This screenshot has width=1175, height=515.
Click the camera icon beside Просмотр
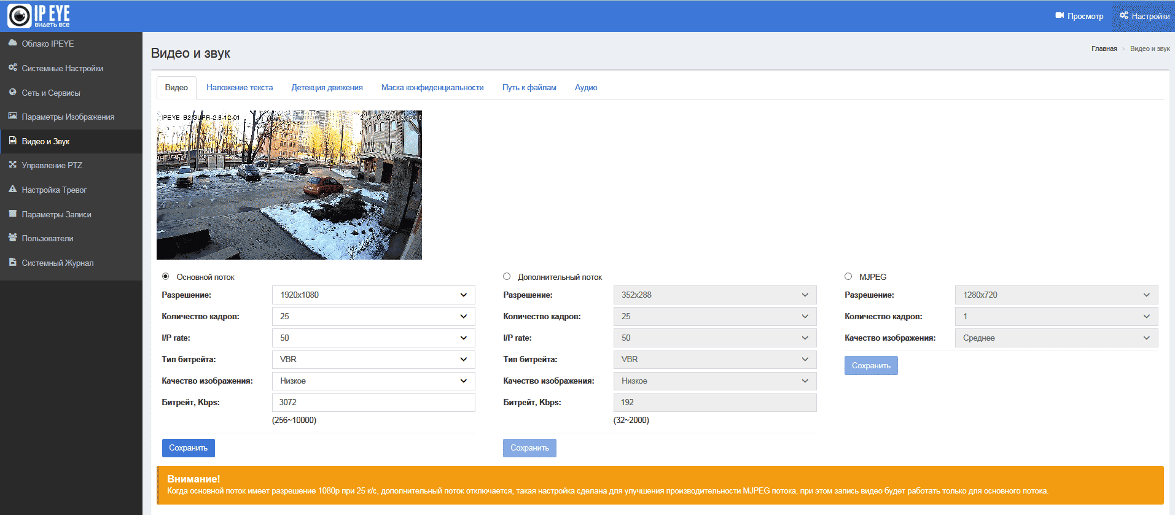(x=1060, y=15)
